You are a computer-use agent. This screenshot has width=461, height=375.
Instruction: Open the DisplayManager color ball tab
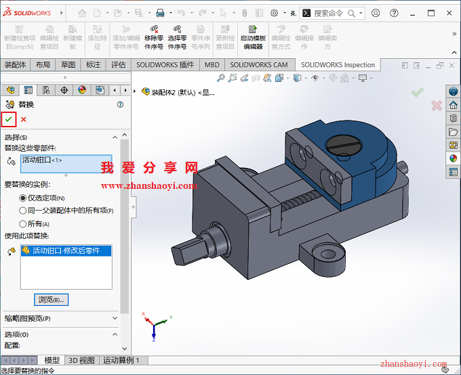(82, 90)
